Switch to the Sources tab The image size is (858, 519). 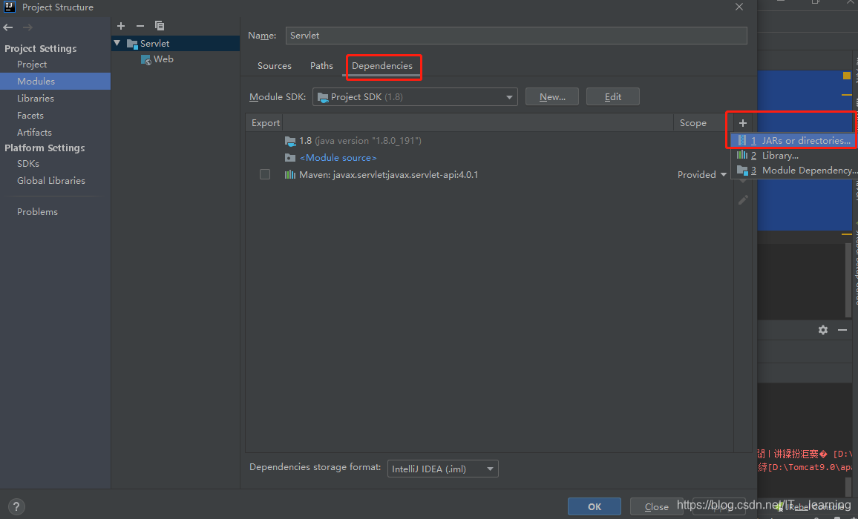(x=274, y=66)
